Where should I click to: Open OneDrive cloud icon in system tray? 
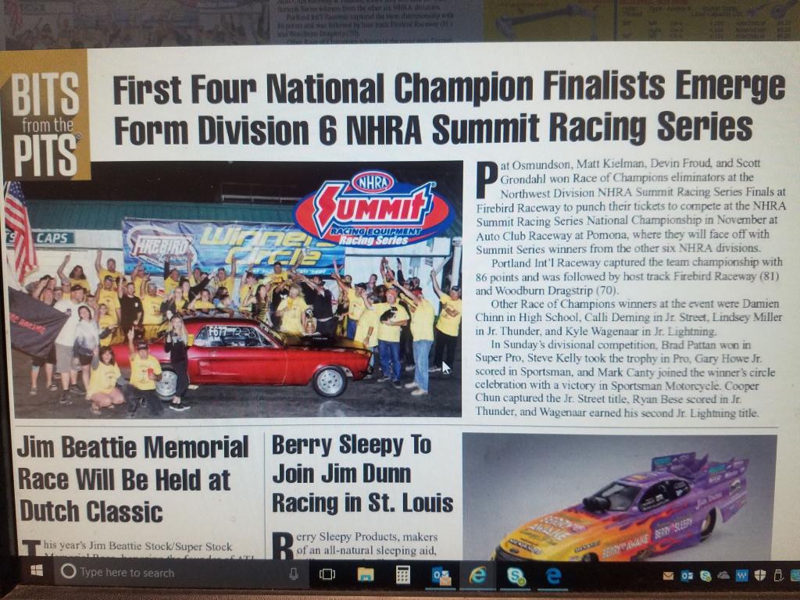723,576
